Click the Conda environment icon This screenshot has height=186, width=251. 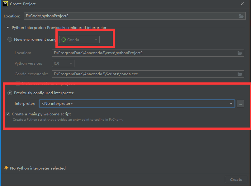pos(64,40)
